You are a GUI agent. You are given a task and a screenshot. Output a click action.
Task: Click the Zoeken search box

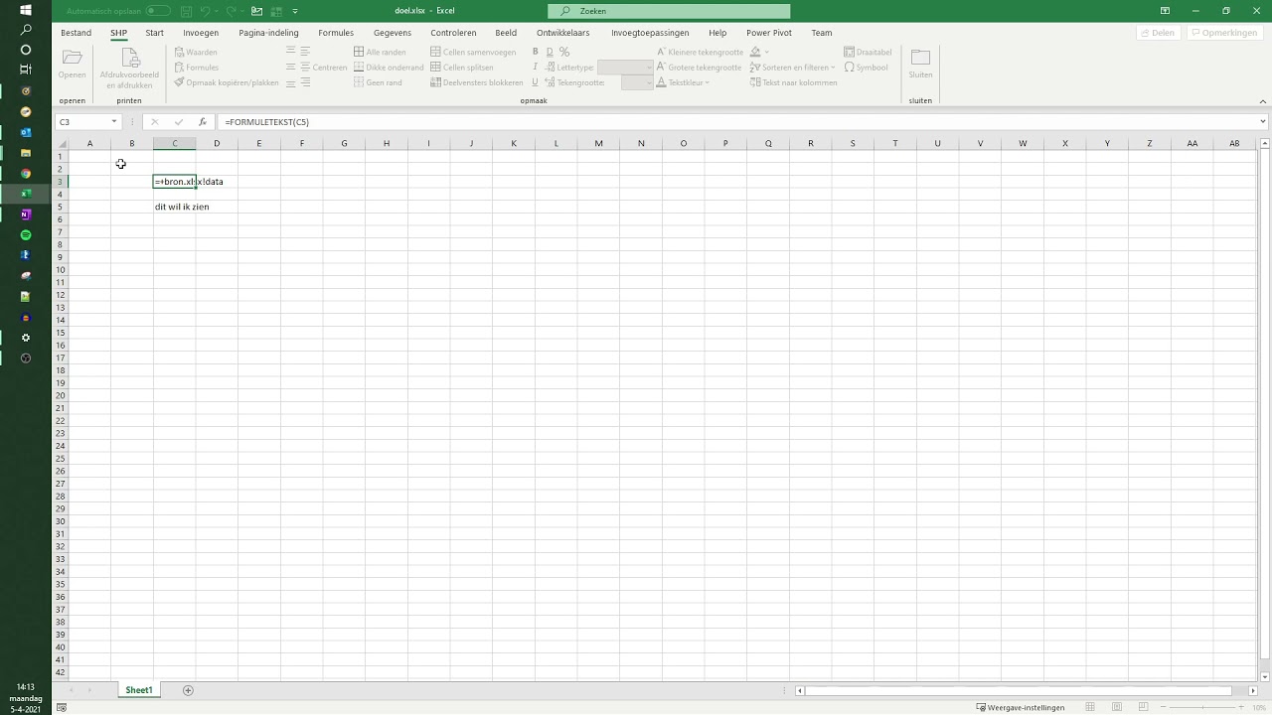pos(669,11)
